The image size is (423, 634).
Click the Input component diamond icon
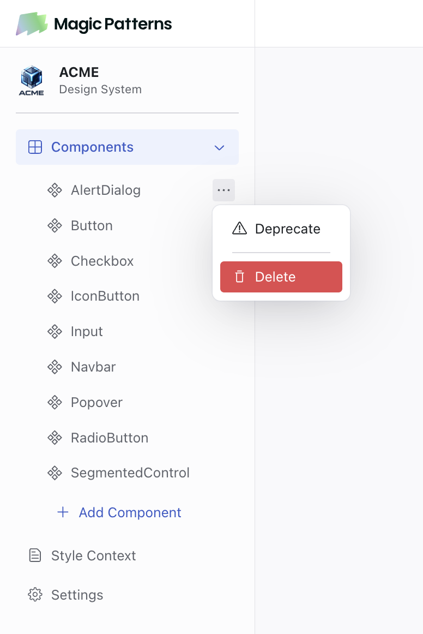point(55,332)
